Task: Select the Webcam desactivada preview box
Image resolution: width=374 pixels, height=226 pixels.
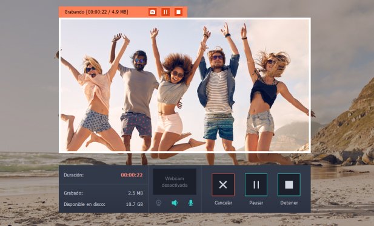Action: point(175,182)
